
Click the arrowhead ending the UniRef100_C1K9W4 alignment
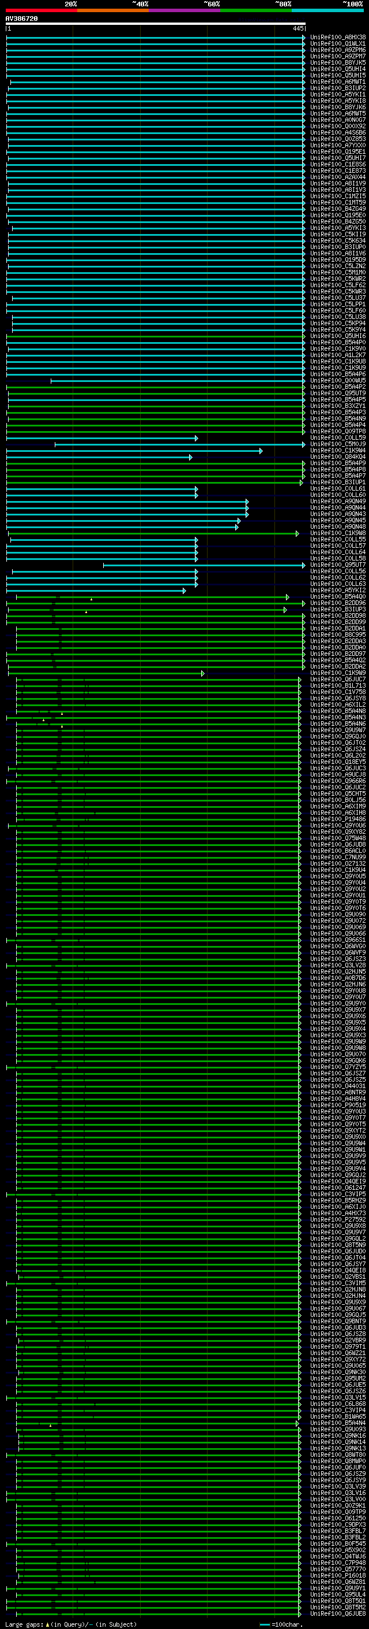pyautogui.click(x=261, y=451)
